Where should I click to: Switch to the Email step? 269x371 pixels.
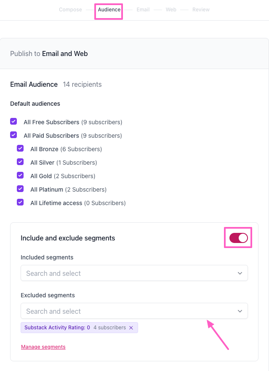tap(143, 10)
